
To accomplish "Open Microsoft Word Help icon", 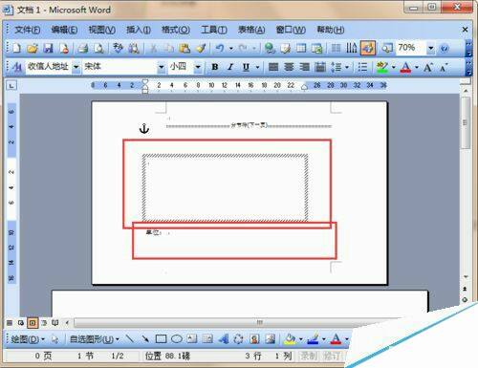I will (445, 48).
